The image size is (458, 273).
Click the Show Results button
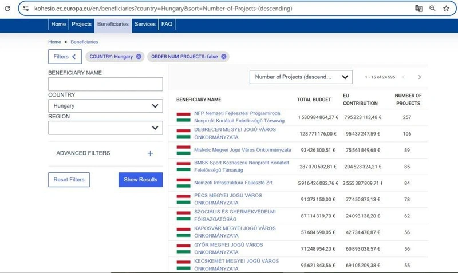pos(140,180)
